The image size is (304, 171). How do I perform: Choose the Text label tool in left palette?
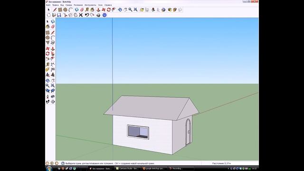click(53, 69)
